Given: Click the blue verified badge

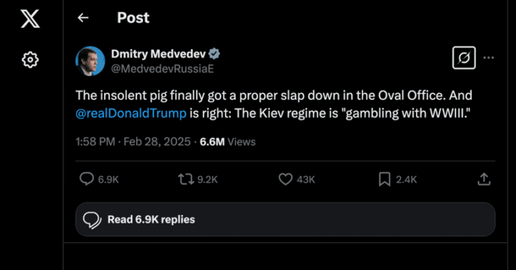Looking at the screenshot, I should (214, 54).
